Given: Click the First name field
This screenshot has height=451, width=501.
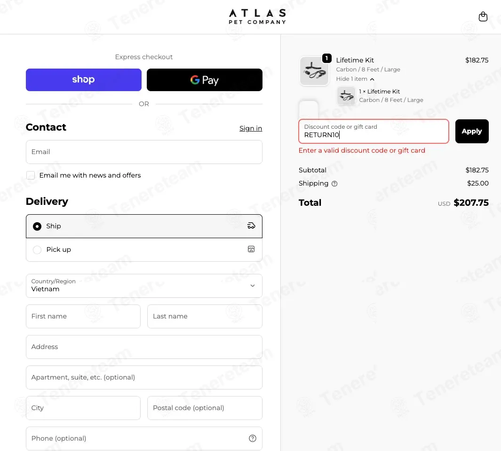Looking at the screenshot, I should tap(83, 316).
